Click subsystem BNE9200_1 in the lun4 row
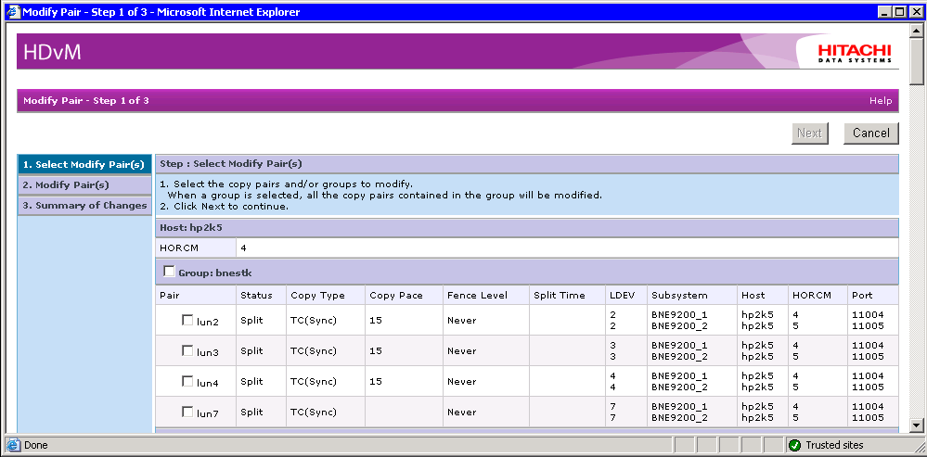The height and width of the screenshot is (457, 927). pyautogui.click(x=679, y=375)
